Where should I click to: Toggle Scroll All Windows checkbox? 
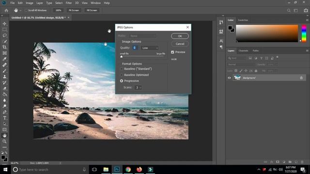(26, 10)
